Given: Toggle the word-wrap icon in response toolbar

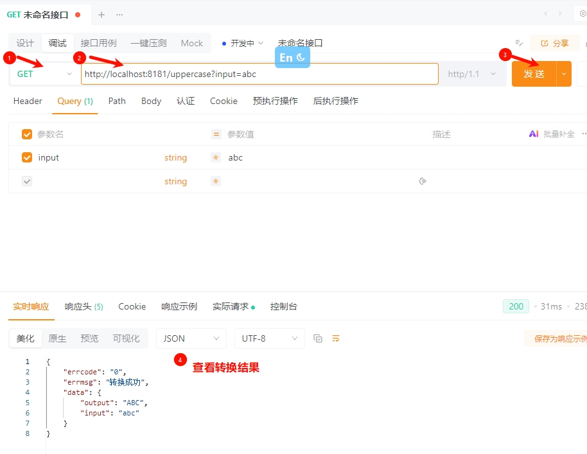Looking at the screenshot, I should click(335, 338).
